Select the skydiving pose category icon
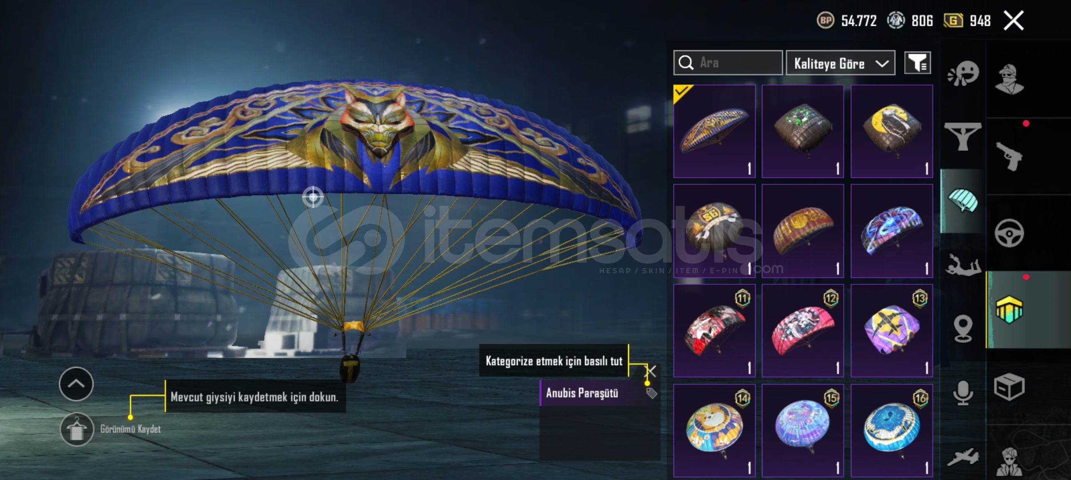The image size is (1071, 480). coord(962,265)
